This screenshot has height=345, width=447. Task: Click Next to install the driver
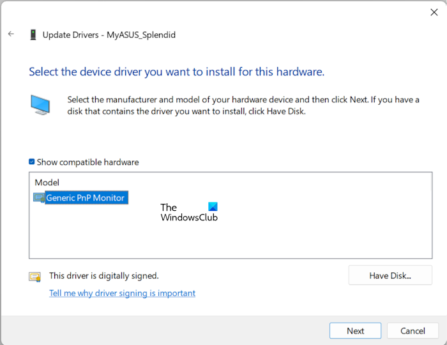pyautogui.click(x=355, y=331)
